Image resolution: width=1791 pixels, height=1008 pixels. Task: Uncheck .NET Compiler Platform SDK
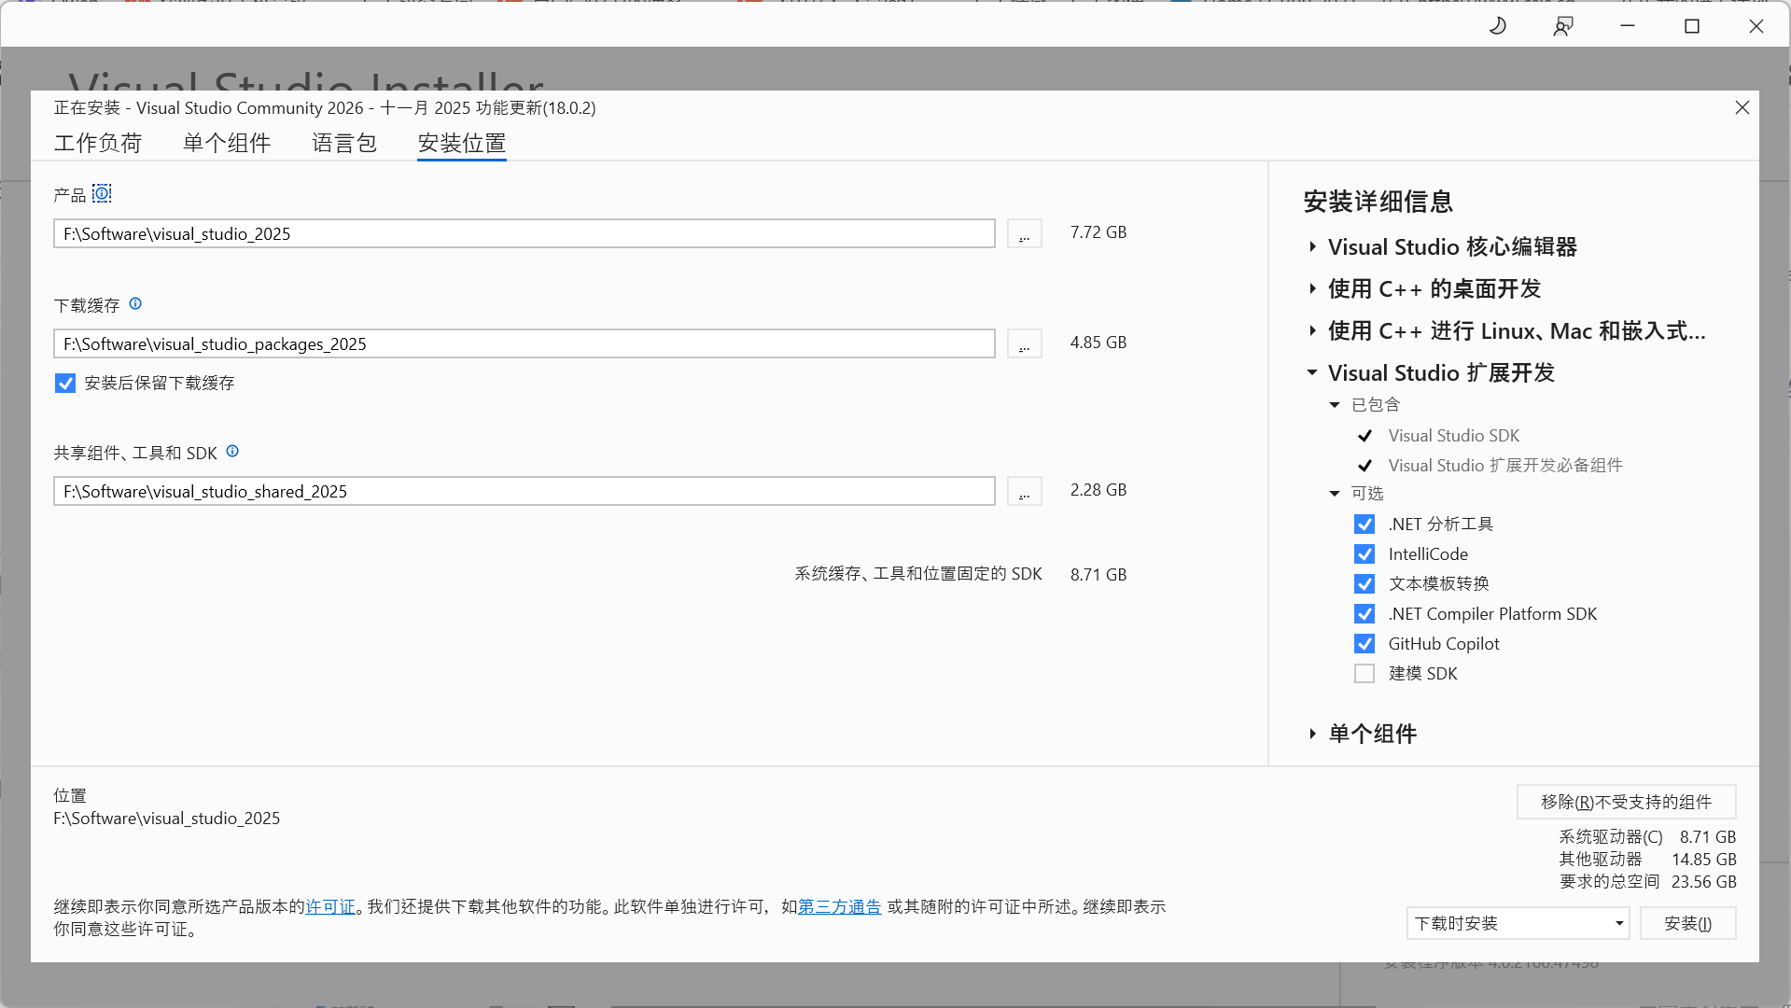[x=1364, y=614]
